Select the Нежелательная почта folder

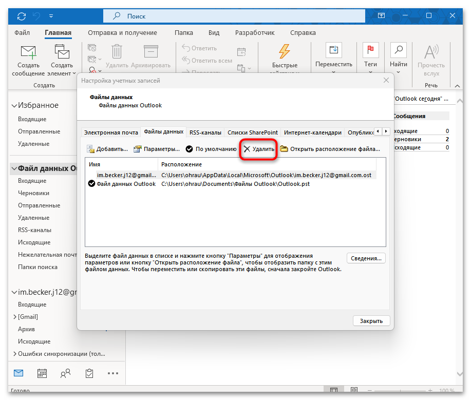47,254
